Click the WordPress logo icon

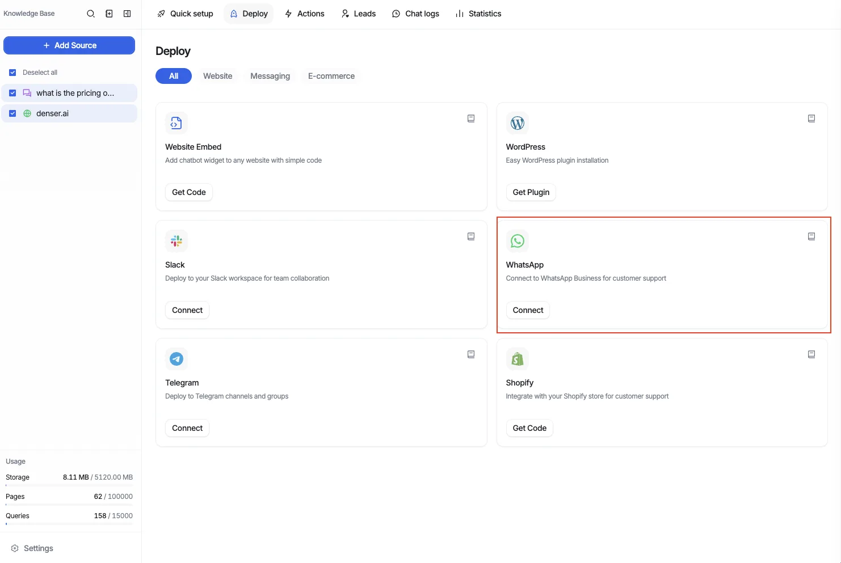coord(517,123)
